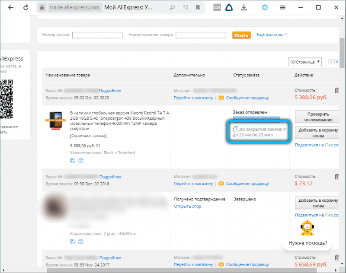
Task: Click the envelope icon in the Oct. 02 2020 order
Action: [221, 98]
